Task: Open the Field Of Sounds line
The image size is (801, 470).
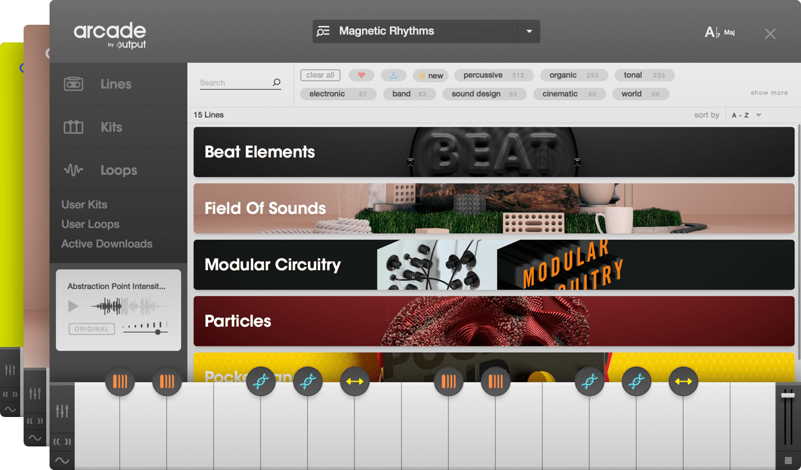Action: [494, 208]
